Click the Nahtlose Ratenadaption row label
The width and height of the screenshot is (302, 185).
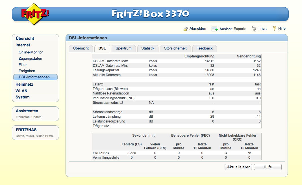(111, 93)
